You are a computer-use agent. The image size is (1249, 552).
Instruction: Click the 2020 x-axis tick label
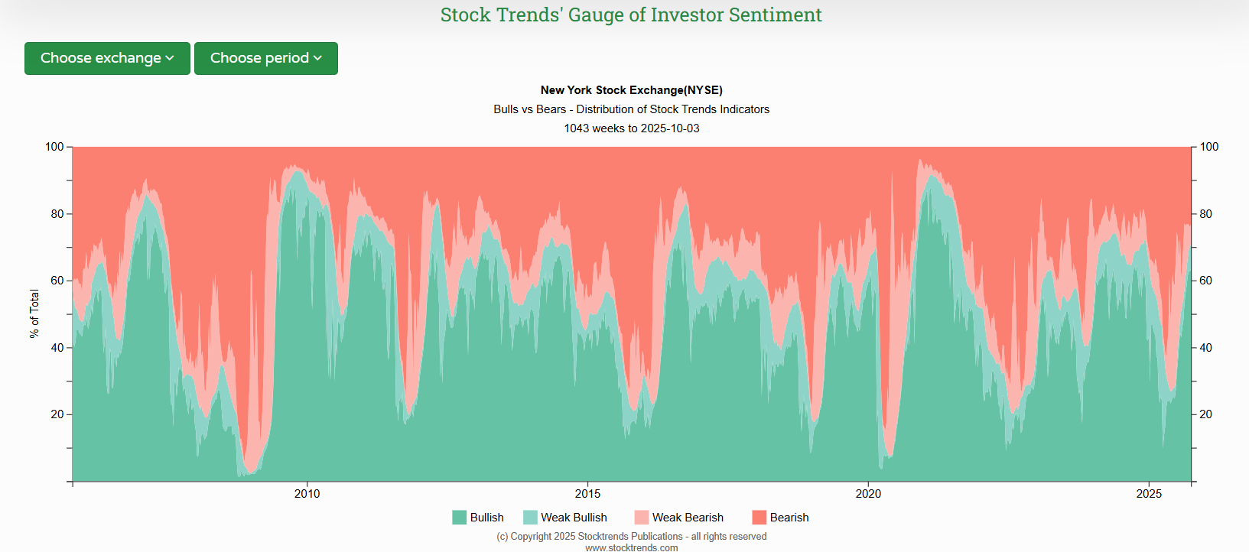click(x=868, y=494)
